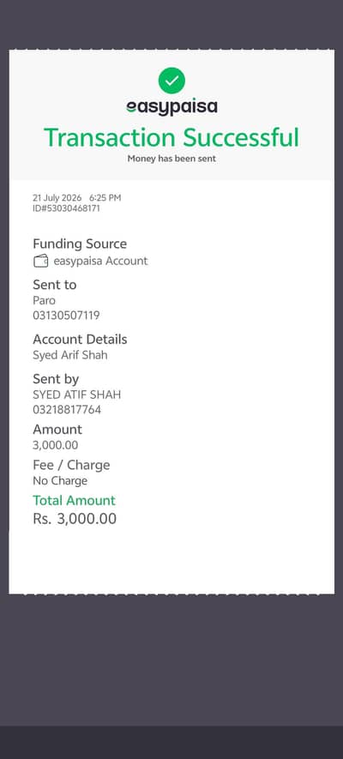Click the transaction date 21 July 2026
Viewport: 343px width, 759px height.
point(57,197)
